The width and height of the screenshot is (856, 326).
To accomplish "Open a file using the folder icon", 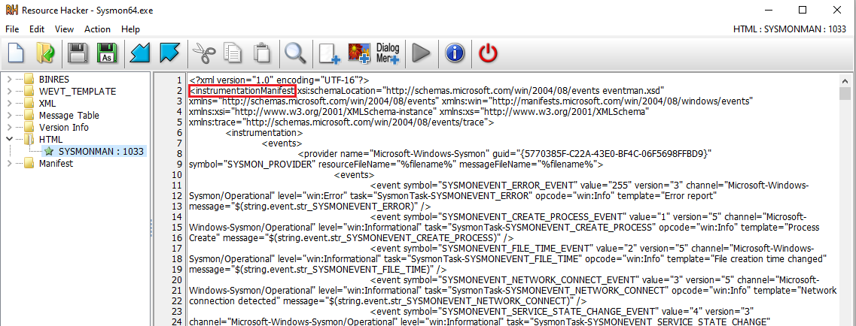I will 46,53.
